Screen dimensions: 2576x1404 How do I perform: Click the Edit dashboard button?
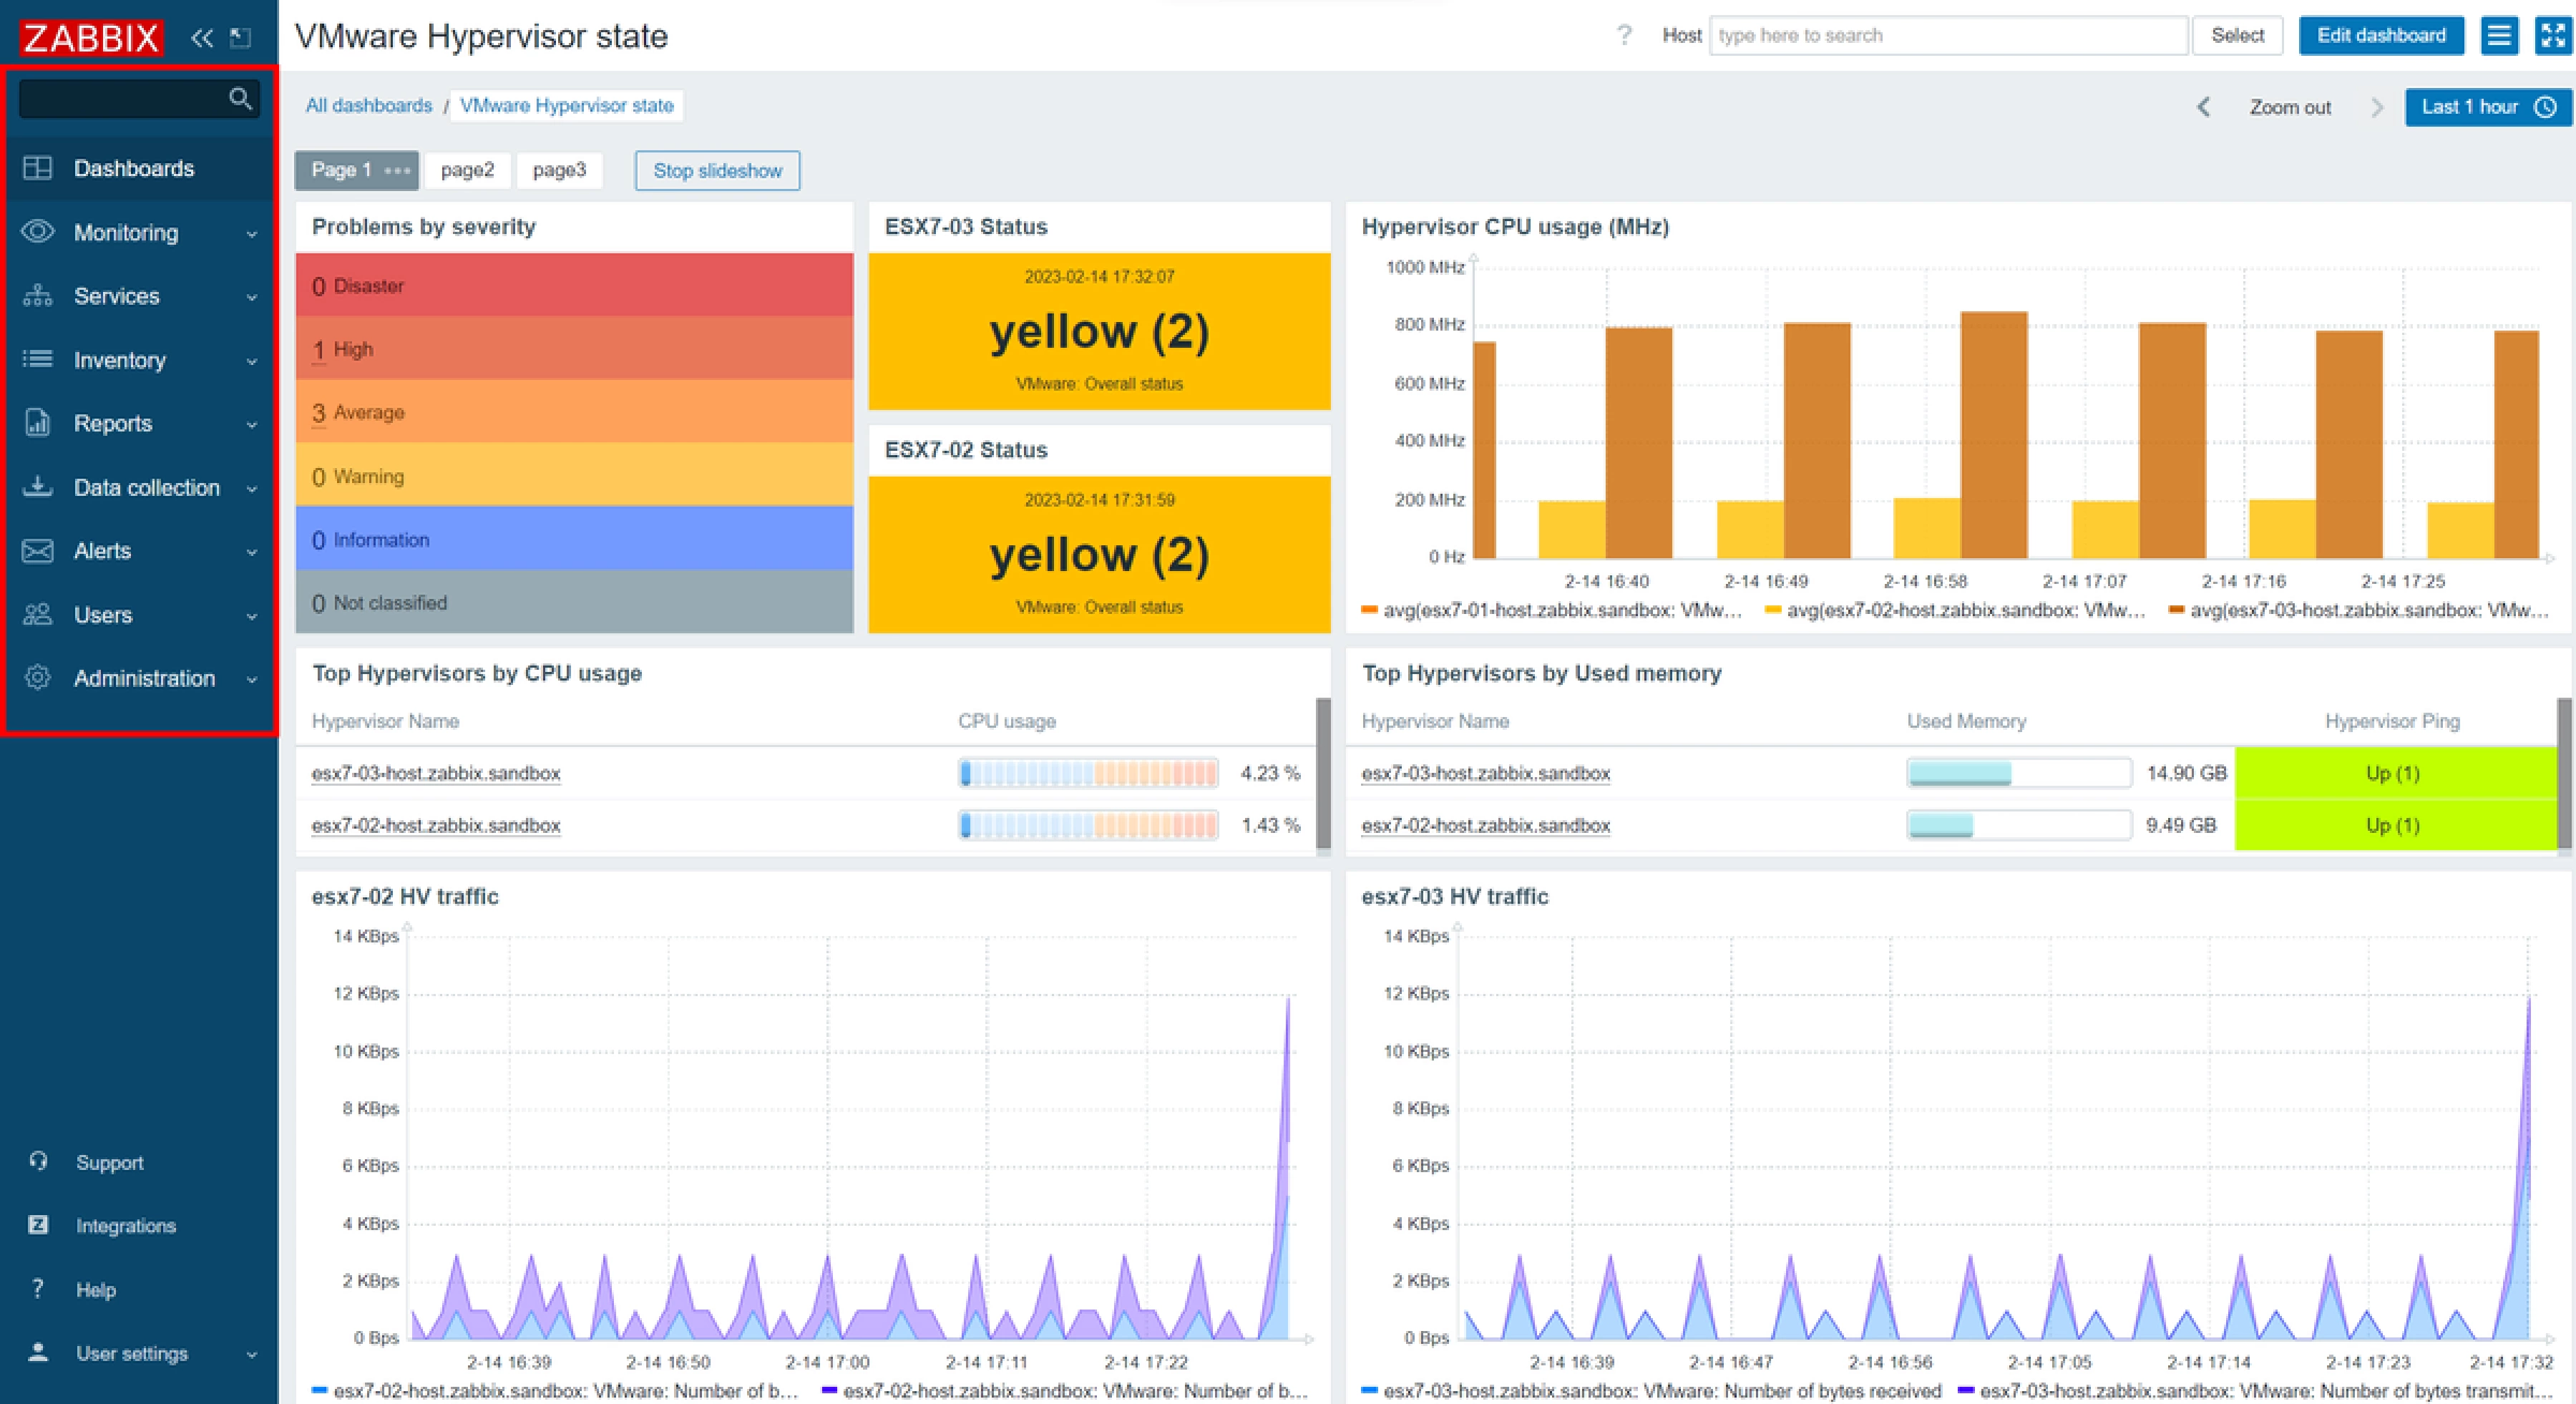[2380, 36]
